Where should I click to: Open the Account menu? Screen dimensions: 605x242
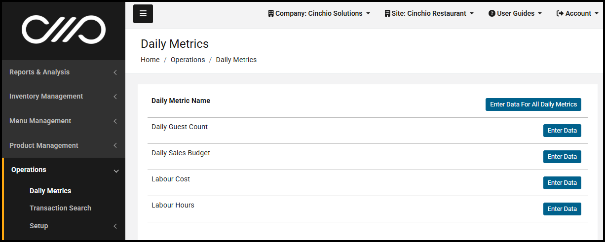point(577,14)
